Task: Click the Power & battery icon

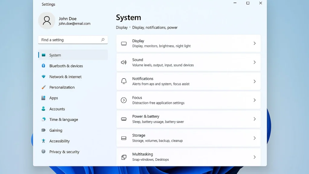Action: click(124, 119)
